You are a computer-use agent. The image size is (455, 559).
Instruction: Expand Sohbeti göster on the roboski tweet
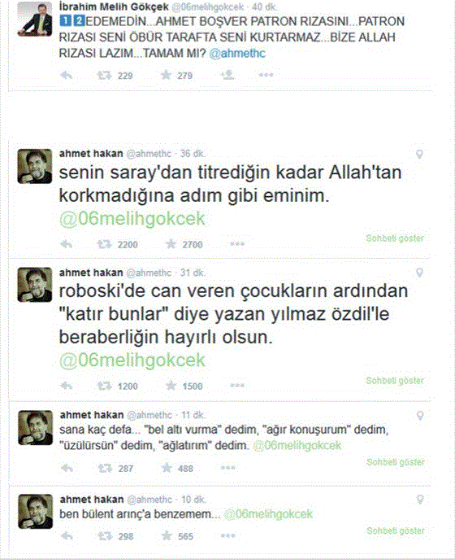point(395,380)
